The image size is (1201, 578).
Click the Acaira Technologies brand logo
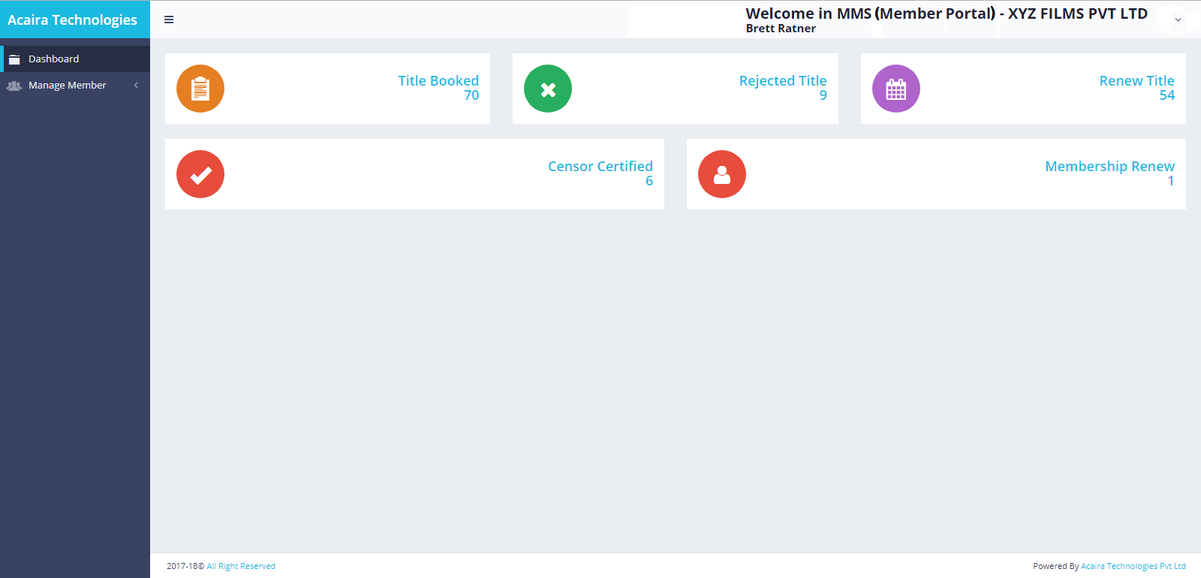[73, 20]
